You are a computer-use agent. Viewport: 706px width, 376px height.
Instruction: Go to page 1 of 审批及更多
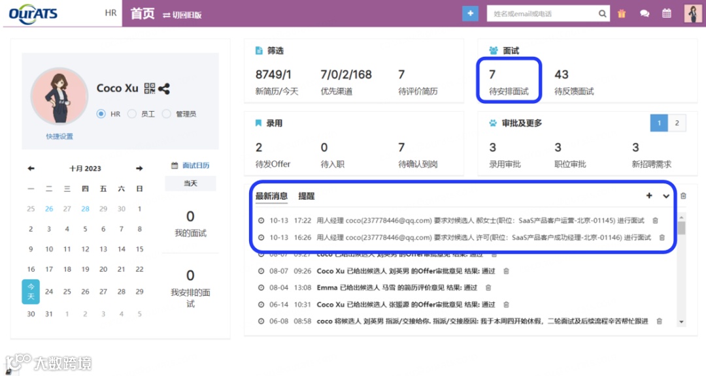click(659, 123)
